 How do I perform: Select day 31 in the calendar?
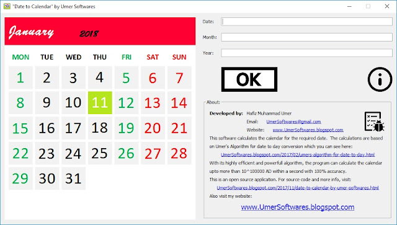point(73,179)
